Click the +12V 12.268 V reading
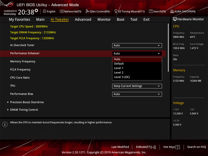The width and height of the screenshot is (208, 156). pos(178,114)
